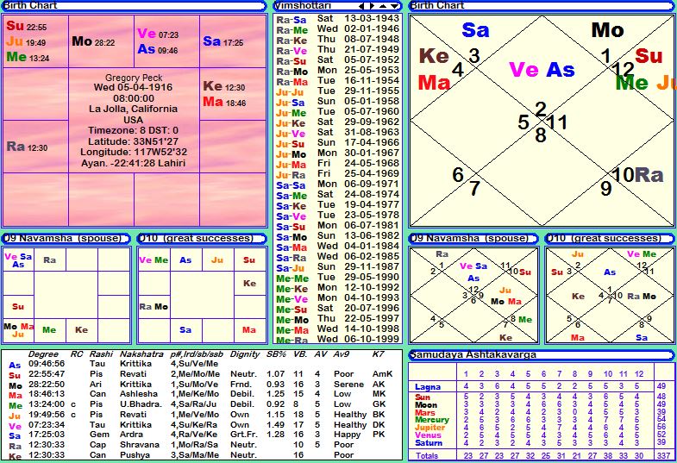Click Ardra in the Sa row

[x=130, y=435]
